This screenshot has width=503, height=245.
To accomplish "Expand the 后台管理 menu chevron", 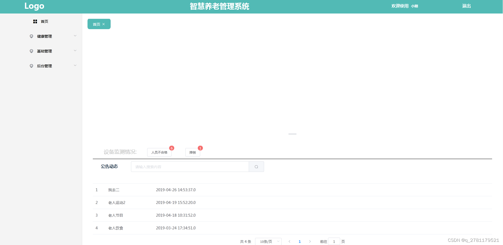I will point(75,65).
